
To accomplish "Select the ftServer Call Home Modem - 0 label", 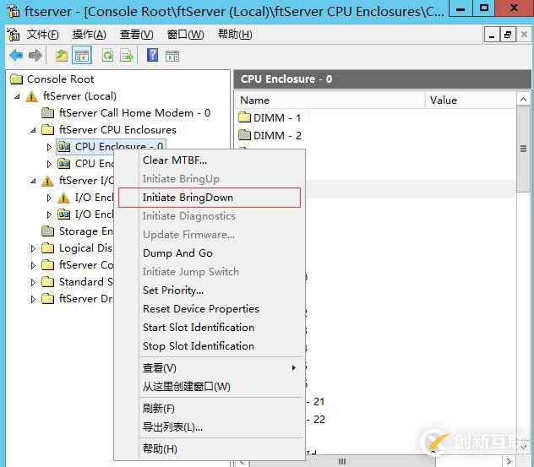I will tap(134, 113).
